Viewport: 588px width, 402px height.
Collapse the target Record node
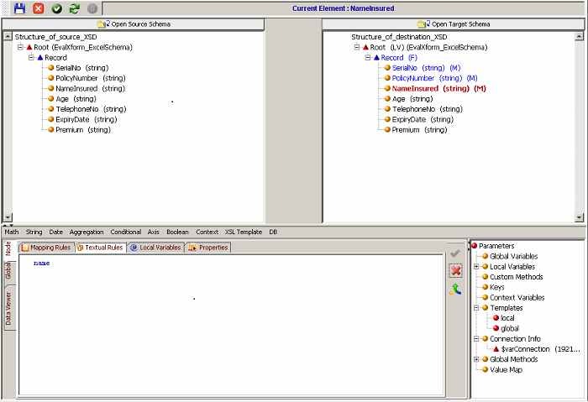368,58
